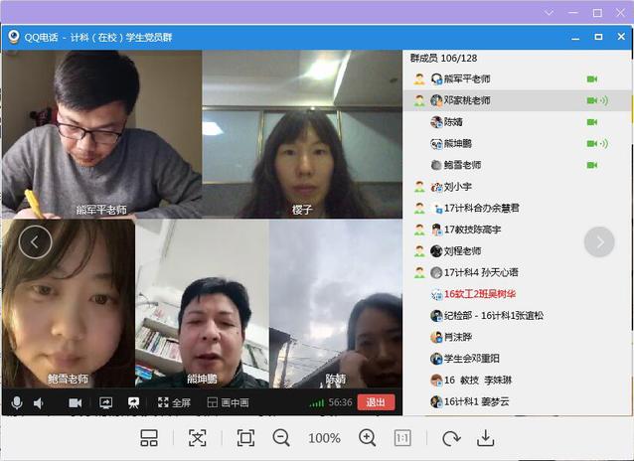Click the presentation icon beside screen share
The image size is (634, 461).
point(132,402)
